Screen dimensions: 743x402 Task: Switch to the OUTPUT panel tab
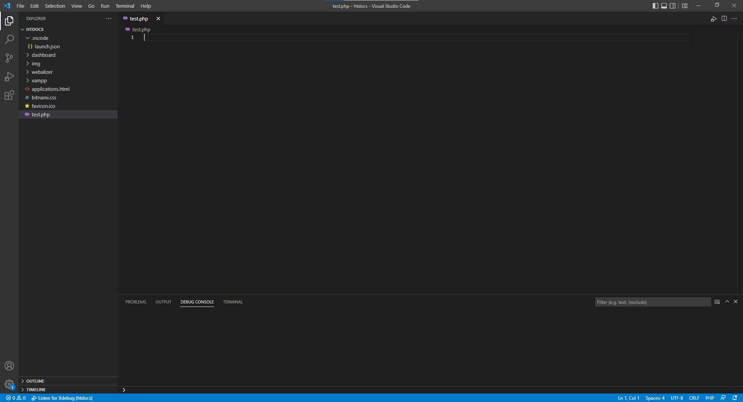[163, 302]
